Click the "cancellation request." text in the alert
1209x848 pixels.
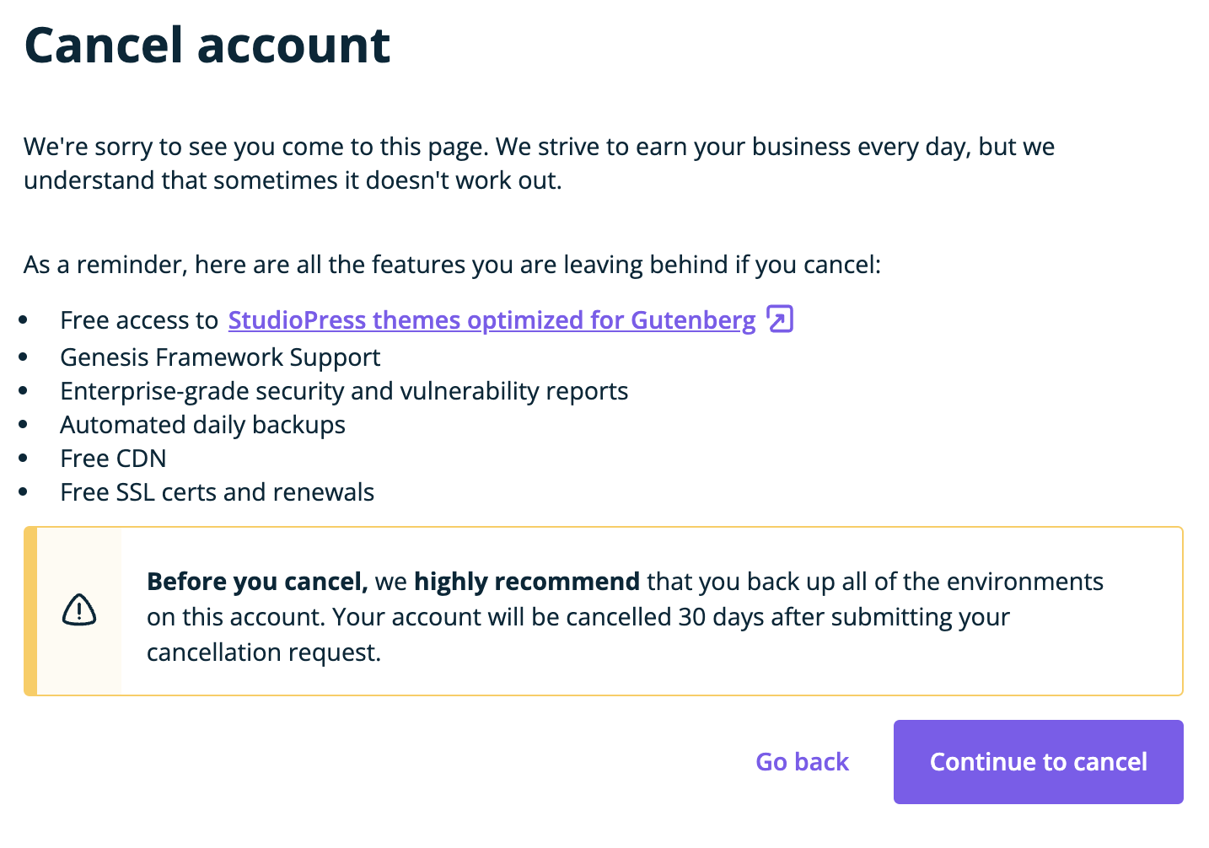(263, 652)
